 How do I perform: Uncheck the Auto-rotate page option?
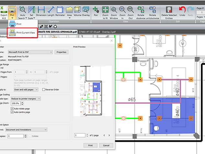[x=12, y=109]
